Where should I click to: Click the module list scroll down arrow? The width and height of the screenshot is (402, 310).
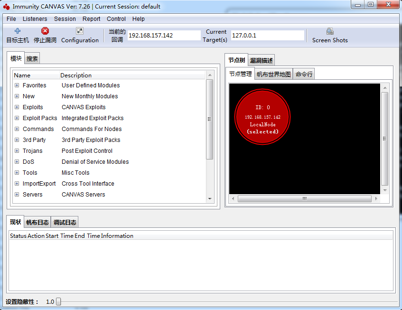[x=210, y=199]
